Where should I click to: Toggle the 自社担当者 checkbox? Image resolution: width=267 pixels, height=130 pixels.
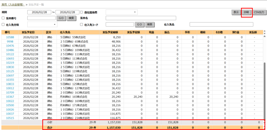pyautogui.click(x=82, y=12)
